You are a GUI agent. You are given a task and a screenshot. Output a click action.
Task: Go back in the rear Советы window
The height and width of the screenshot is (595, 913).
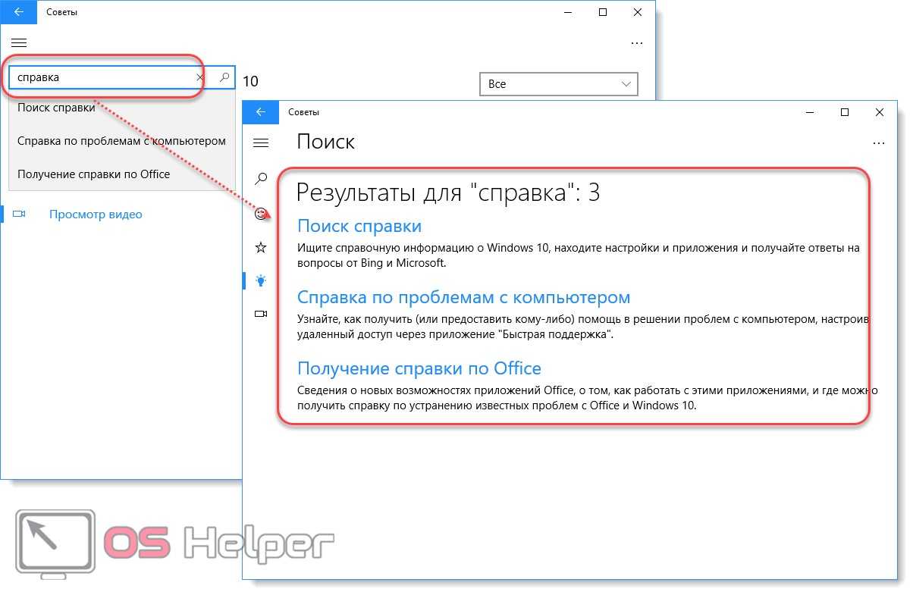19,12
